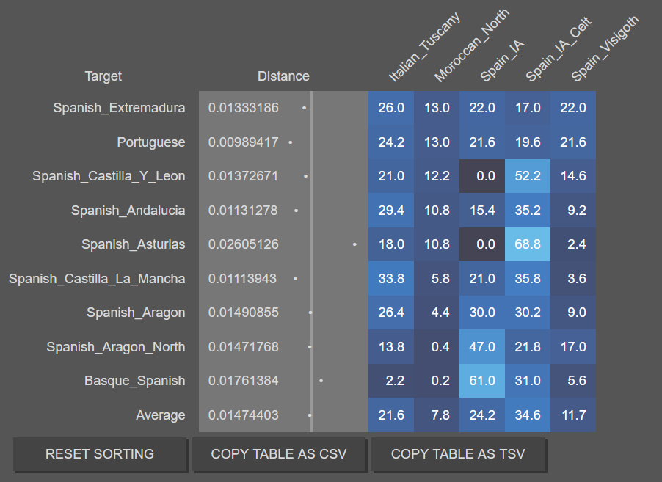Click the 12.2 cell in Castilla_Y_Leon row
Viewport: 662px width, 482px height.
pos(437,176)
